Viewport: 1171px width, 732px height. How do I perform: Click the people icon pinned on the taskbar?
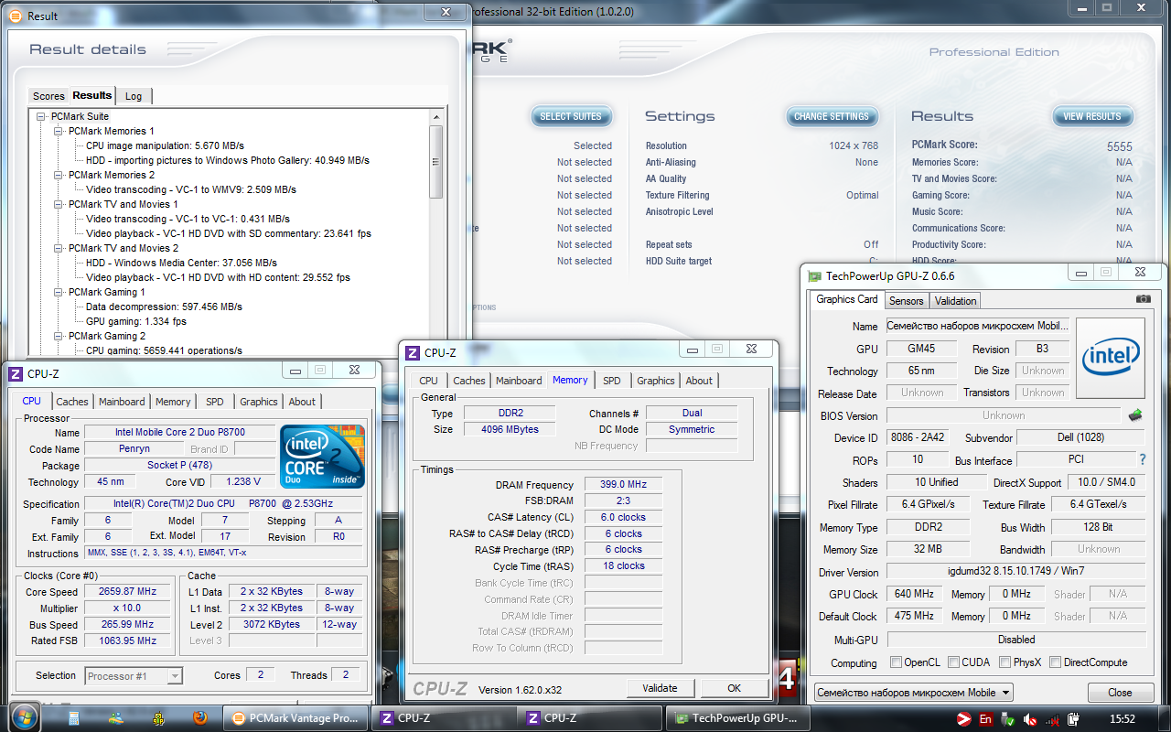point(116,718)
